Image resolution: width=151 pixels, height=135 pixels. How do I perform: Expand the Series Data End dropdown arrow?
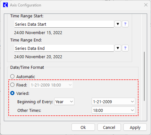118,48
